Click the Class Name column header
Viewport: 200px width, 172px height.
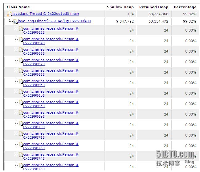click(18, 7)
